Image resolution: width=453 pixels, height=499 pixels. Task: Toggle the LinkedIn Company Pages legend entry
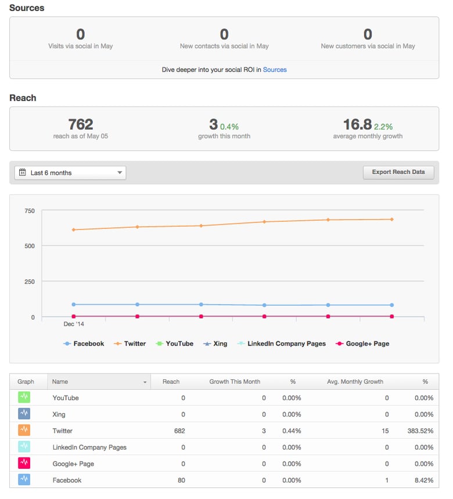(281, 344)
